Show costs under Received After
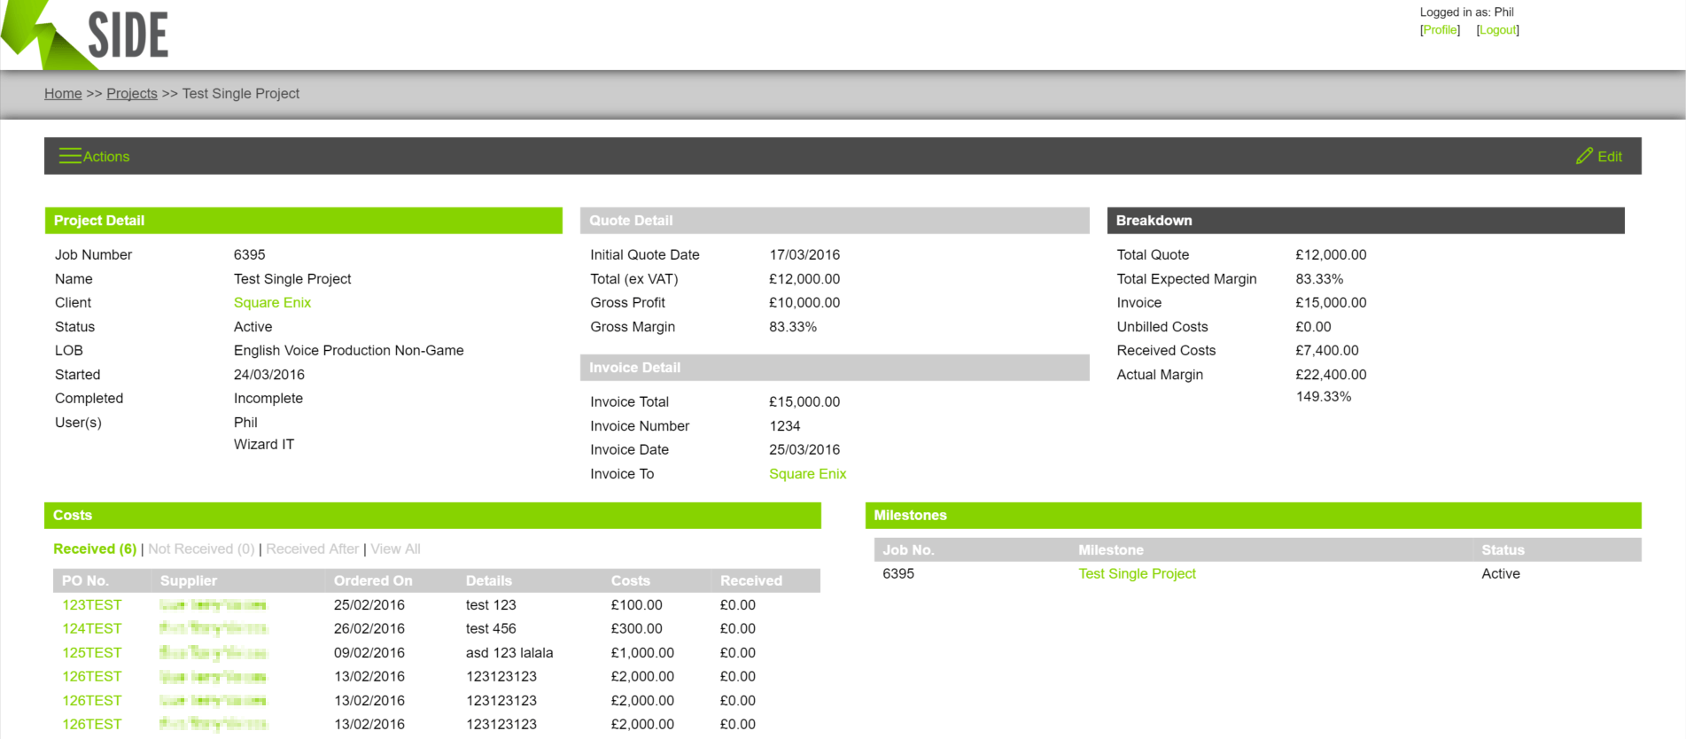The height and width of the screenshot is (739, 1686). coord(313,549)
